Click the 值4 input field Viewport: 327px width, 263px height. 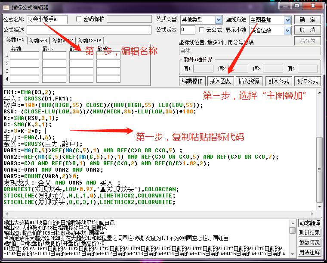coord(308,69)
